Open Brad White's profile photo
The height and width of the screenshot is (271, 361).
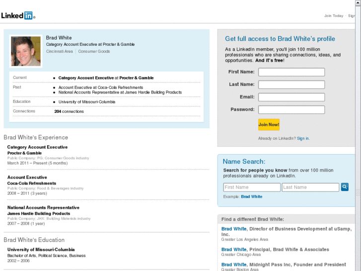(x=26, y=51)
